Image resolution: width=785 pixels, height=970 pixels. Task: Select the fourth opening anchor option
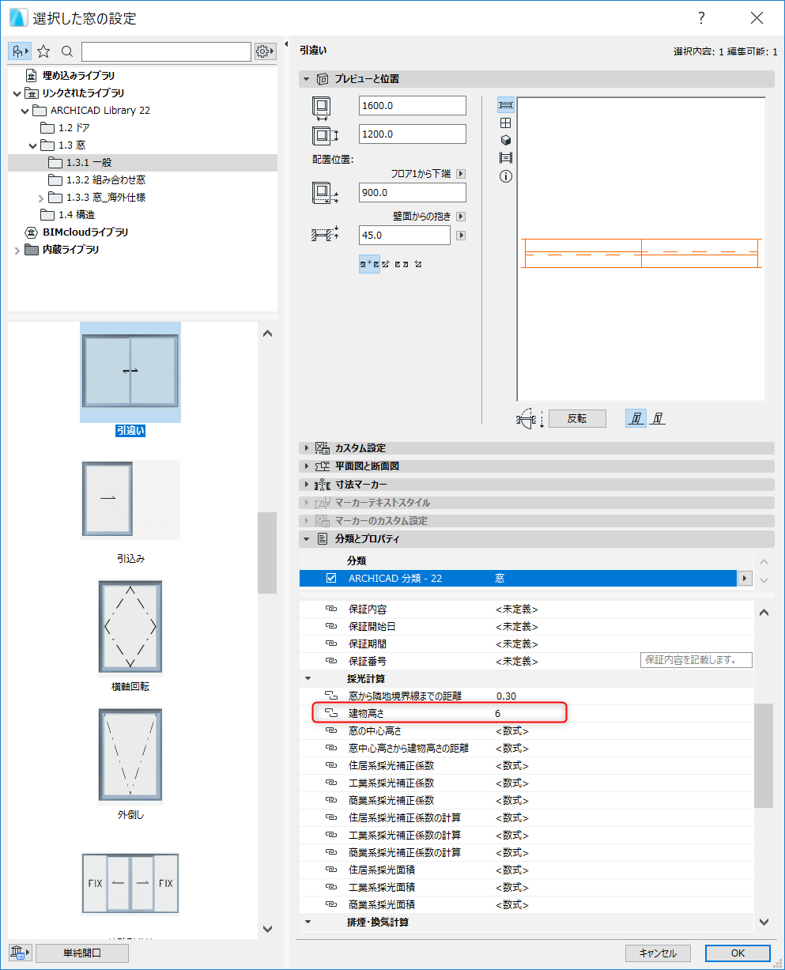click(x=417, y=263)
